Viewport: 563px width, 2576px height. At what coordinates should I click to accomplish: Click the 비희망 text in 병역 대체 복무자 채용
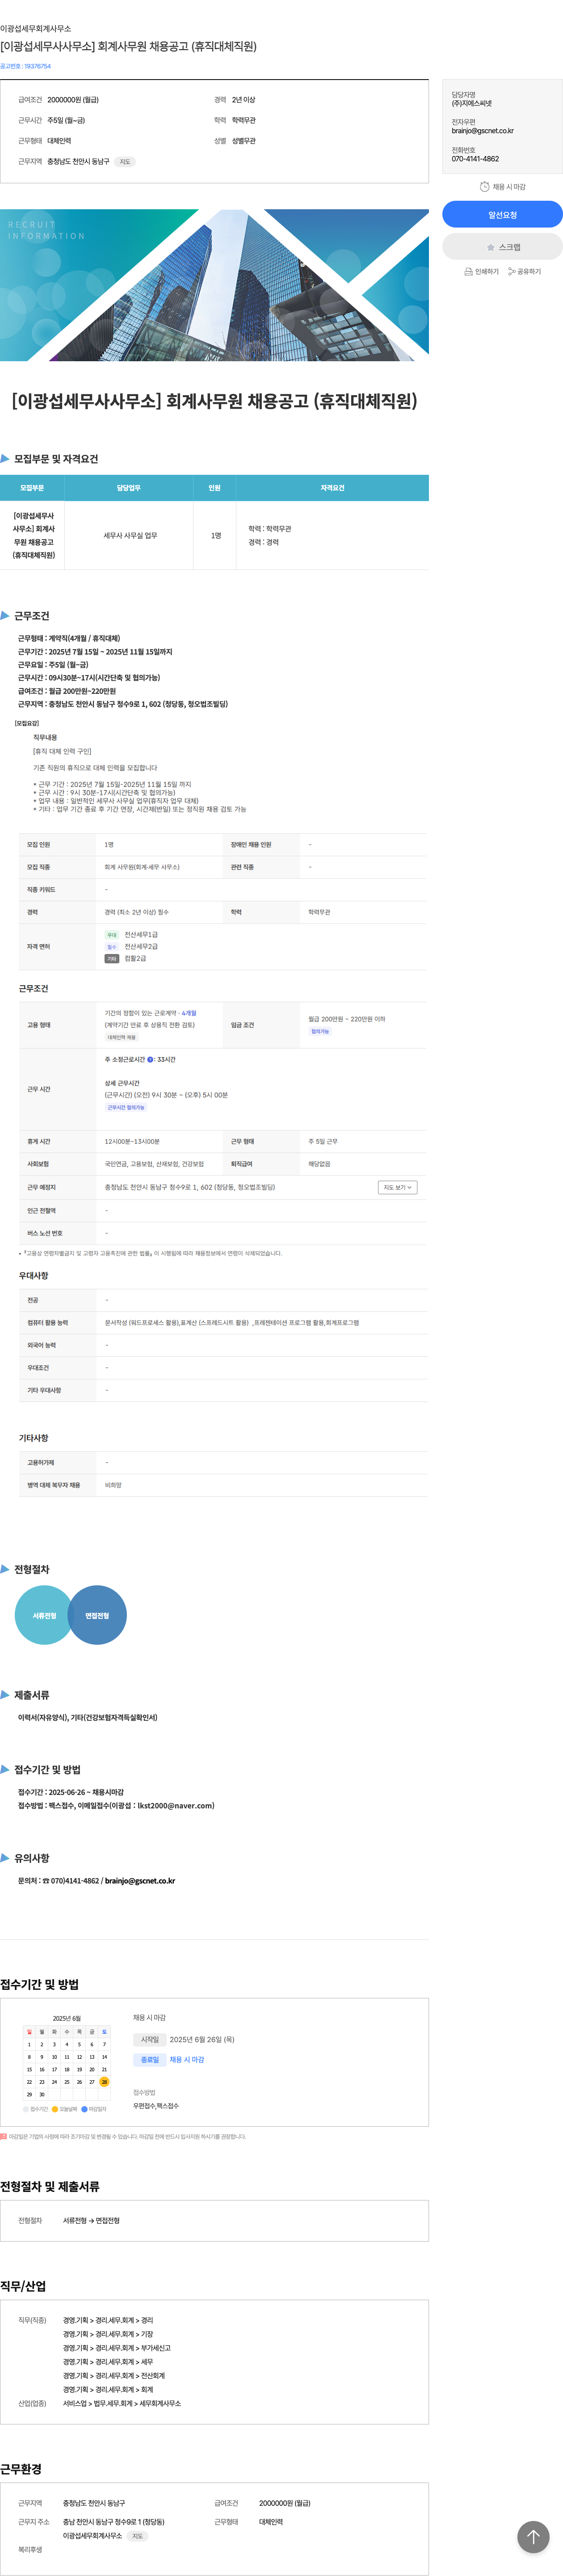click(113, 1485)
